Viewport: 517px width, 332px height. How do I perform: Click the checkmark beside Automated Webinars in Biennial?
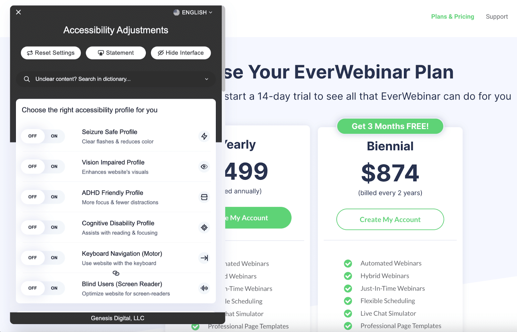(x=348, y=264)
